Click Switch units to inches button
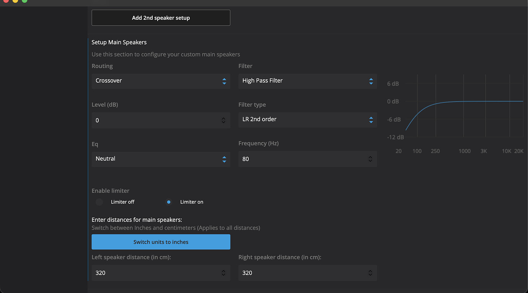 coord(161,242)
